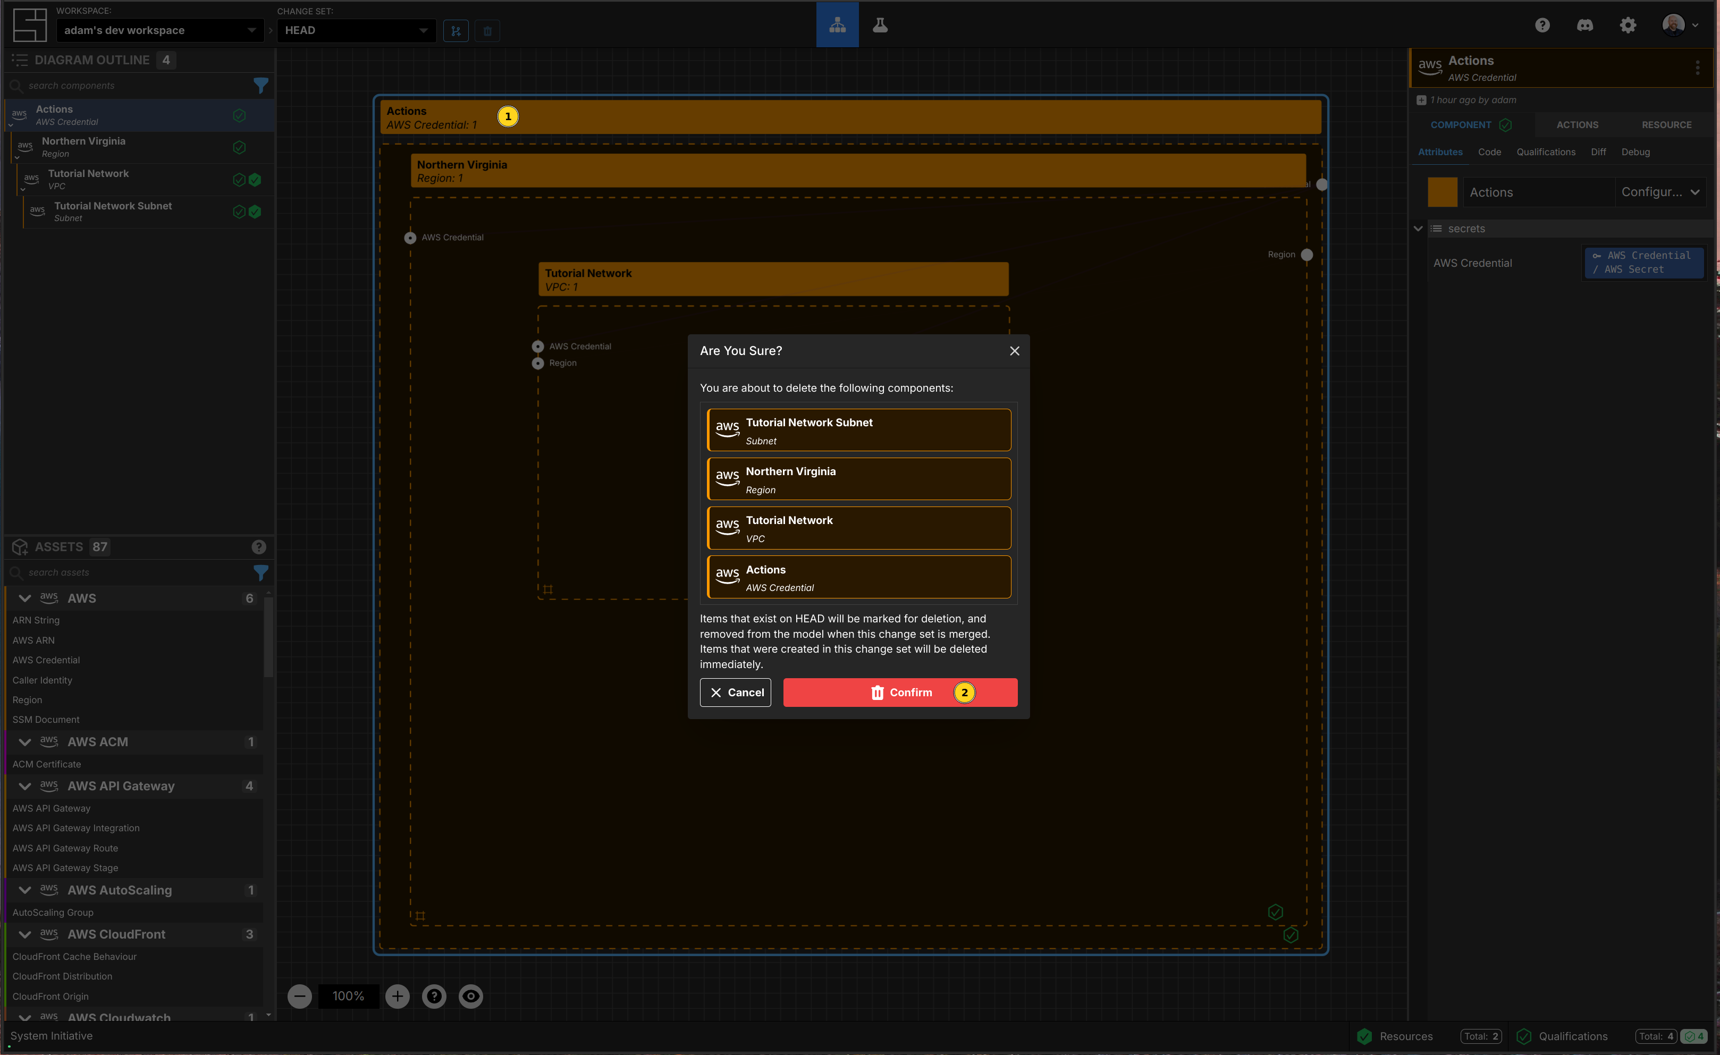The image size is (1720, 1055).
Task: Click the abandon change set trash icon
Action: pyautogui.click(x=487, y=31)
